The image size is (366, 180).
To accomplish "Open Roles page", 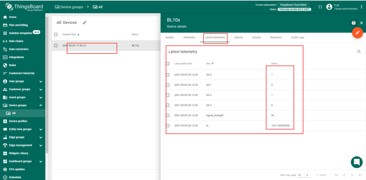I will (22, 65).
